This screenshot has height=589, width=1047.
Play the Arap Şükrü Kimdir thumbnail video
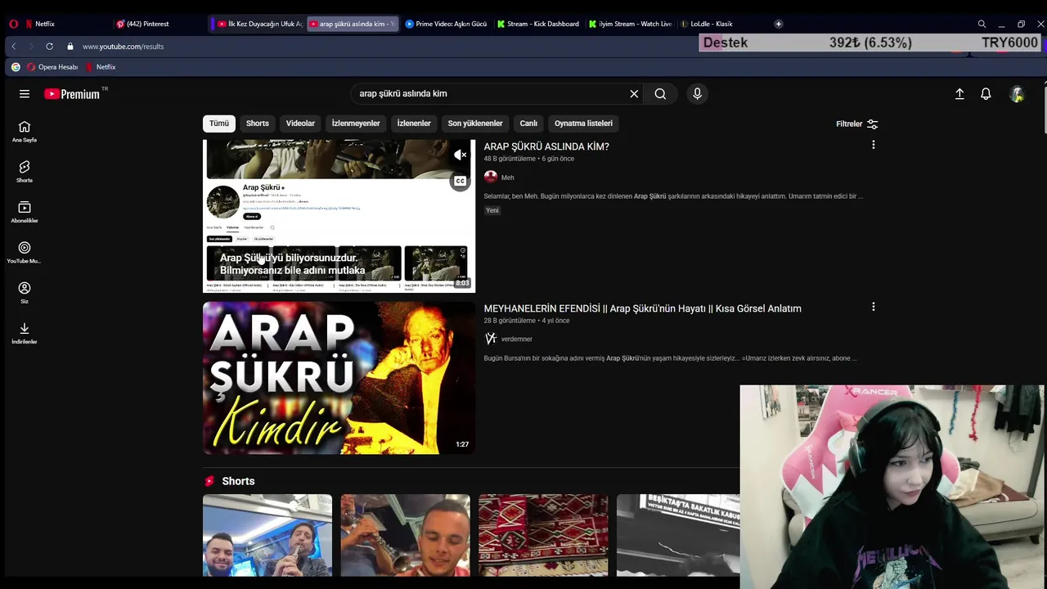(x=339, y=378)
